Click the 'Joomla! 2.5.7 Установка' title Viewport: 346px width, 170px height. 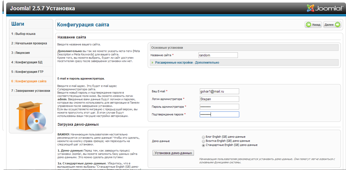(42, 8)
